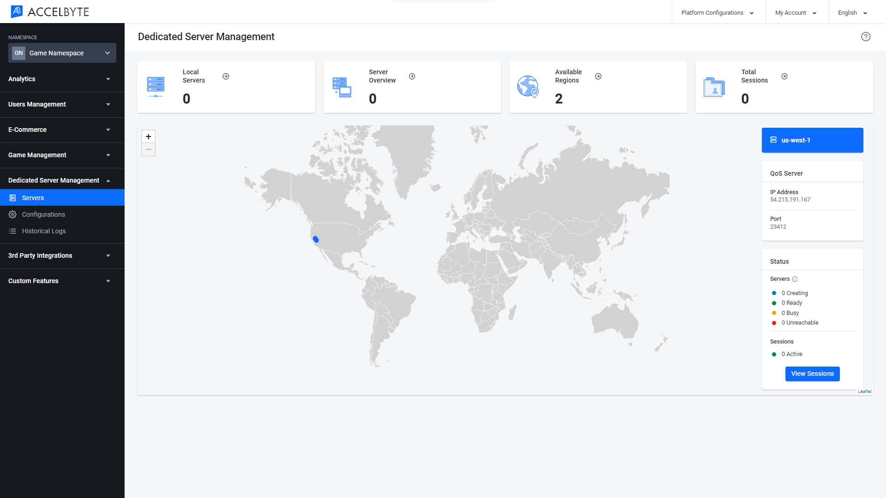Click the Server Overview computer icon
The height and width of the screenshot is (498, 886).
(x=342, y=87)
